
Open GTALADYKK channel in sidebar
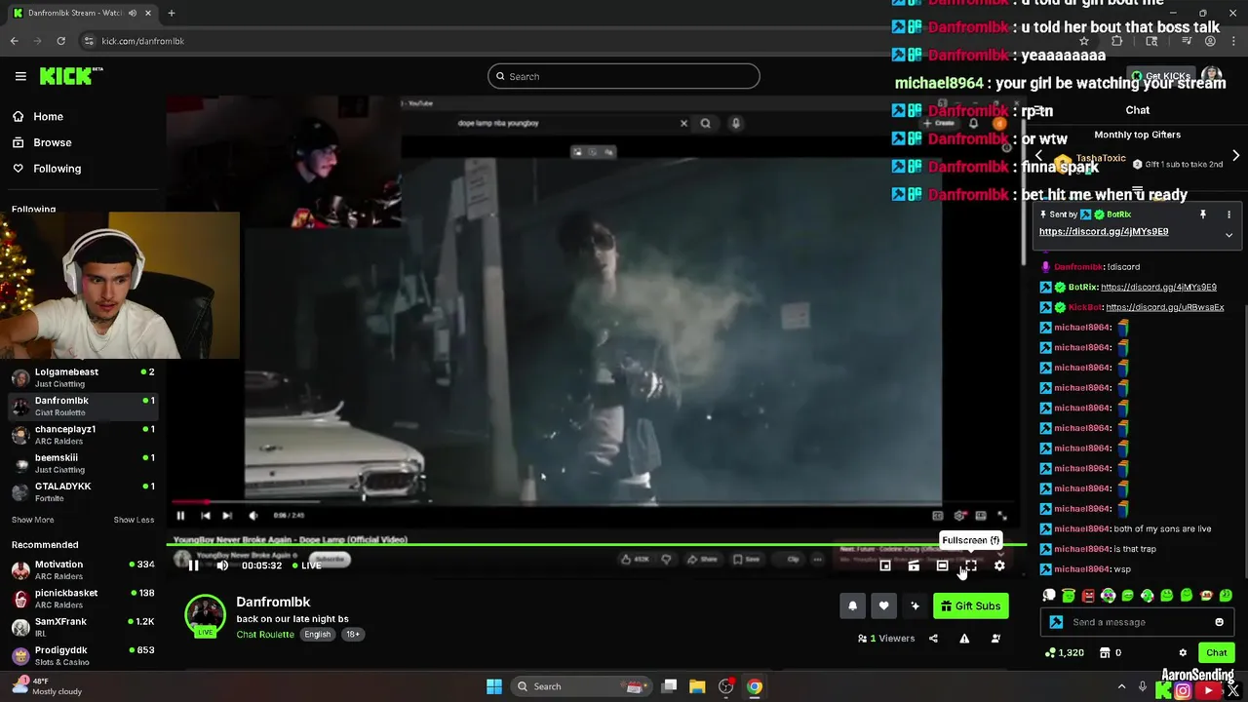[x=82, y=491]
